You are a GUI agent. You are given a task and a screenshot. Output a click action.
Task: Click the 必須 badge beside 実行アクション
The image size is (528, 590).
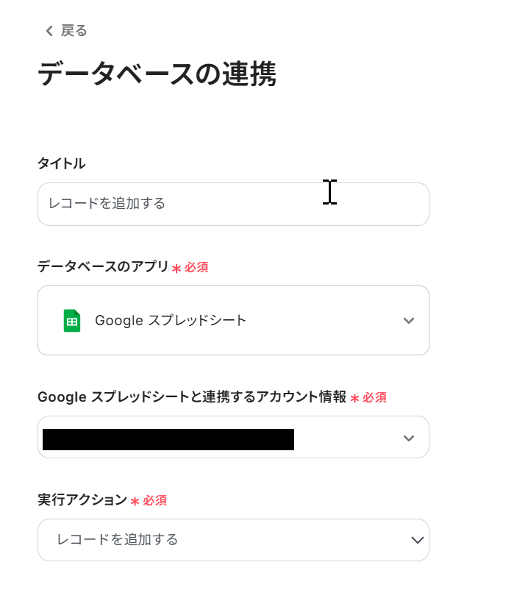pos(154,501)
